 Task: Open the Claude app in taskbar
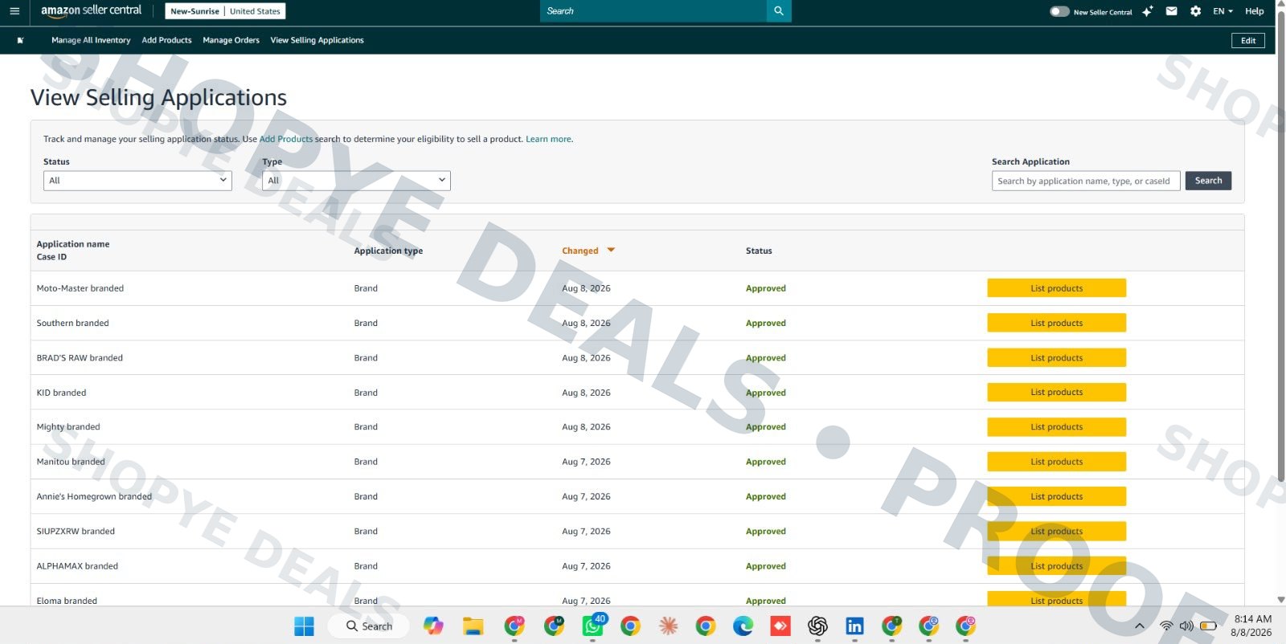pyautogui.click(x=668, y=626)
